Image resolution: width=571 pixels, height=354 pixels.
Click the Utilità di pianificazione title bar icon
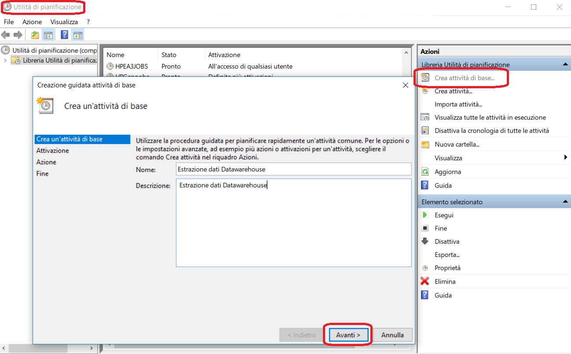tap(7, 7)
